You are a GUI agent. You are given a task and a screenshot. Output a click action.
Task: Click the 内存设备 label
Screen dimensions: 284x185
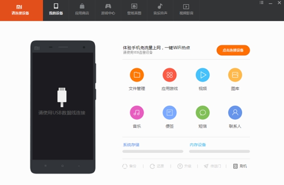pos(198,145)
